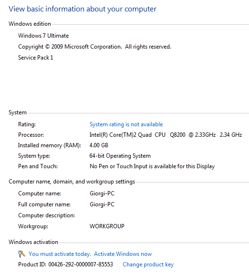Click Activate Windows now link

(123, 254)
